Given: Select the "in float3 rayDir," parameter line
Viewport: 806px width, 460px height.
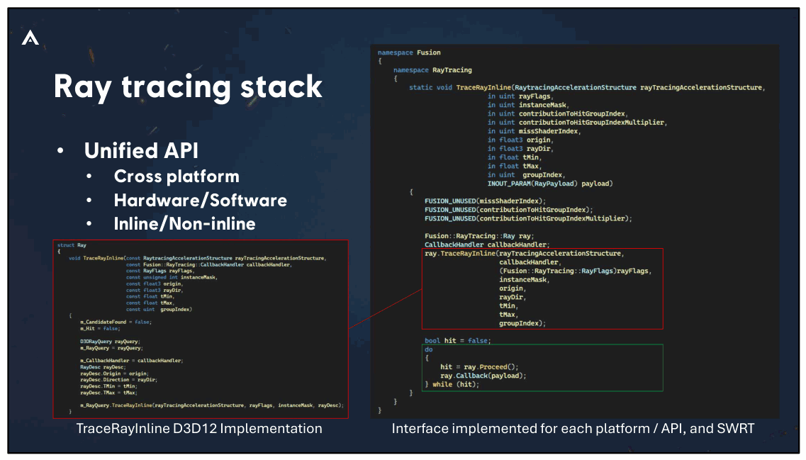Looking at the screenshot, I should tap(520, 149).
